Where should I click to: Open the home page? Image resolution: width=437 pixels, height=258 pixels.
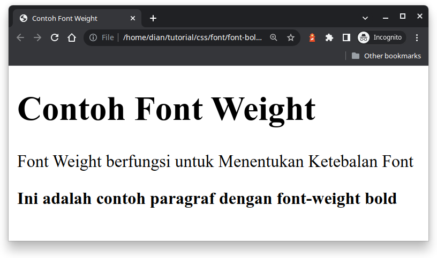[x=72, y=37]
